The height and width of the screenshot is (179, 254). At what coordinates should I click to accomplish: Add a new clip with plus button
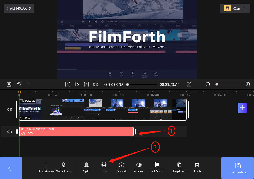(x=242, y=108)
